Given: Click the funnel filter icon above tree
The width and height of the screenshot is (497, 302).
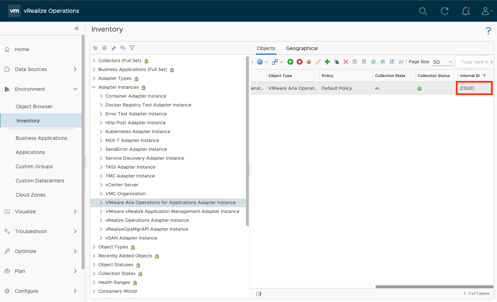Looking at the screenshot, I should pyautogui.click(x=132, y=48).
